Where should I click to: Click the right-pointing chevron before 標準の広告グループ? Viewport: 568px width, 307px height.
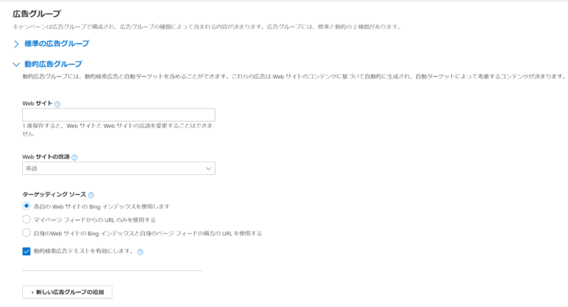16,44
